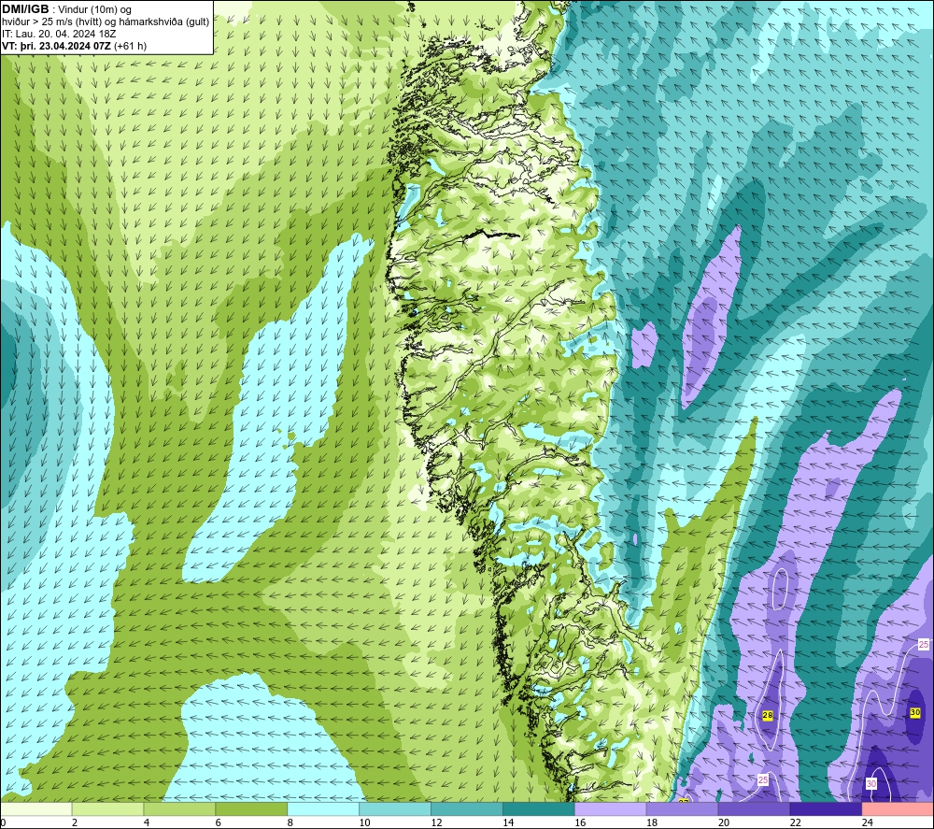
Task: Select the 2–4 m/s light green swatch
Action: 107,808
